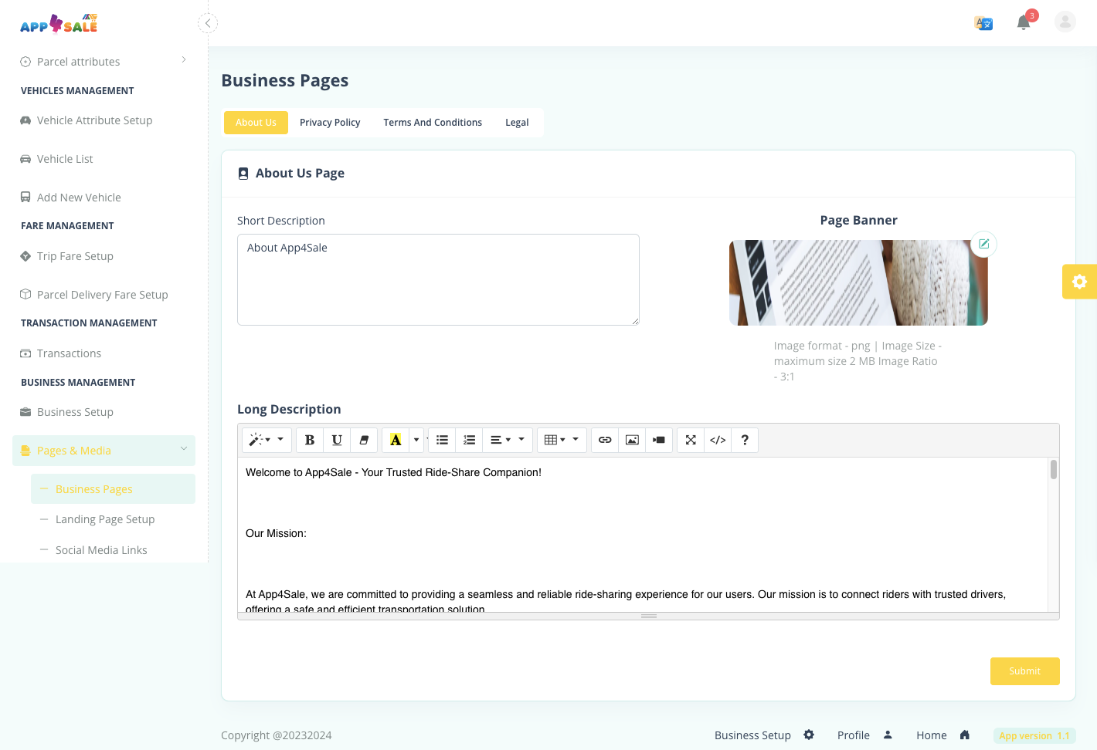This screenshot has height=750, width=1097.
Task: Click Profile footer link
Action: click(x=854, y=735)
